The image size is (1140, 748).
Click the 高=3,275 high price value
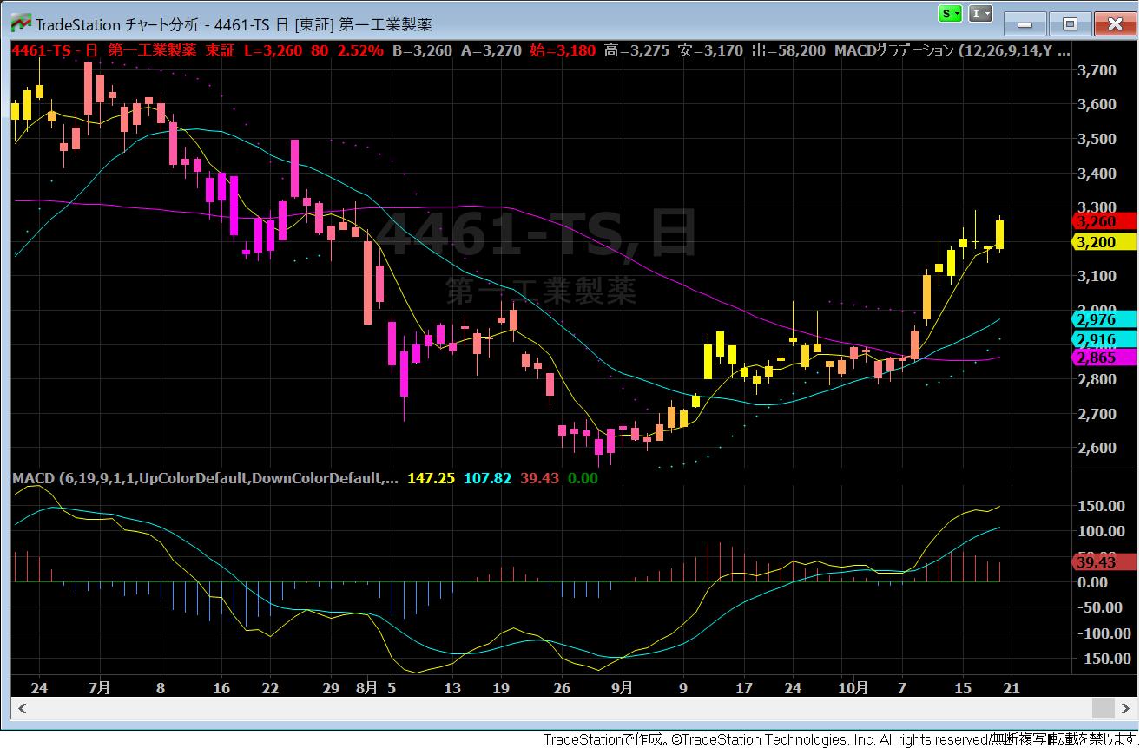click(x=636, y=50)
